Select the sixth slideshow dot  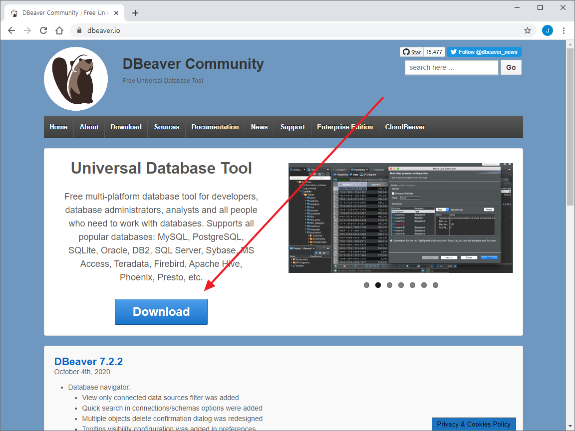tap(424, 285)
